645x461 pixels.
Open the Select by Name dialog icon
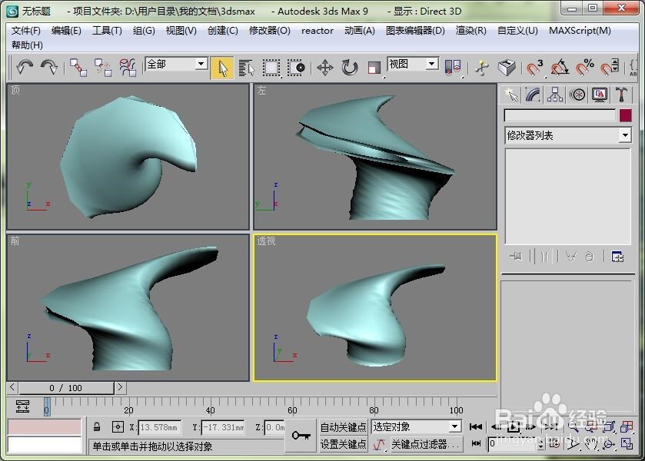(245, 68)
